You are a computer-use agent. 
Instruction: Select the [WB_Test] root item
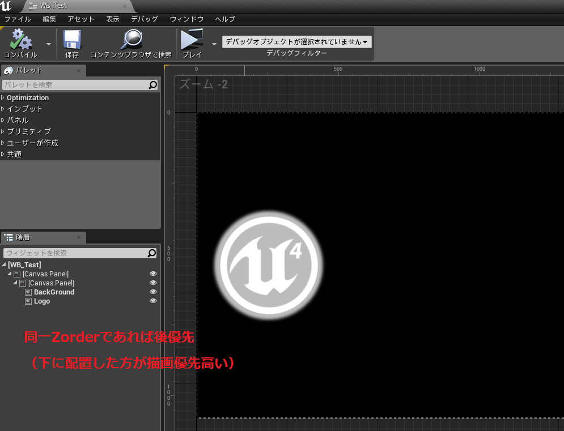pyautogui.click(x=24, y=264)
